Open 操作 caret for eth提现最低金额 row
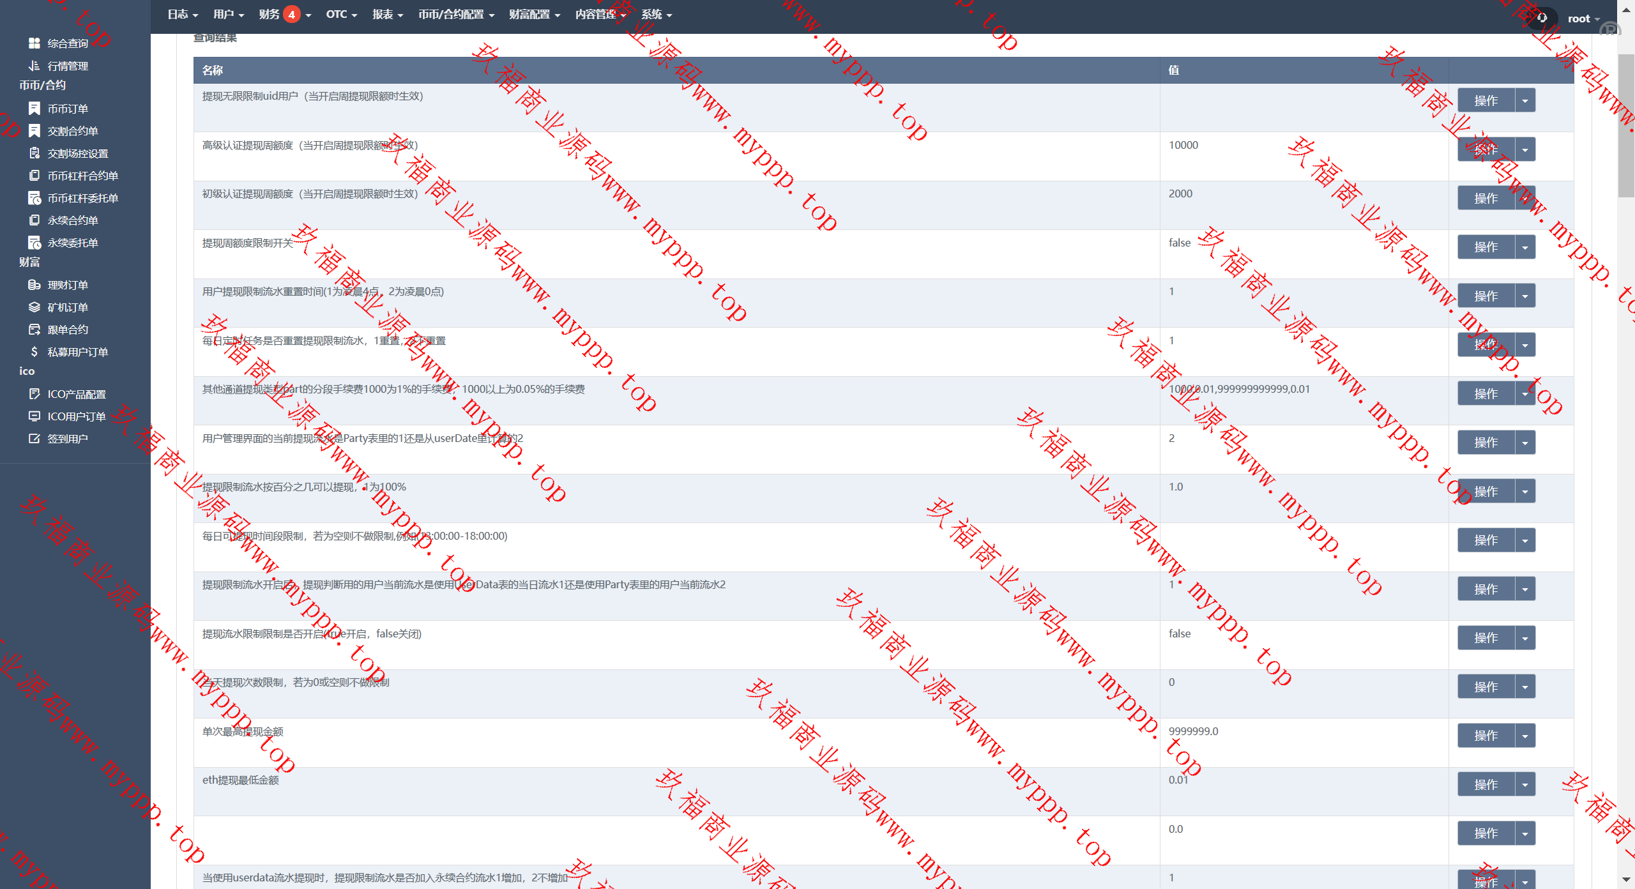Viewport: 1635px width, 889px height. pyautogui.click(x=1525, y=784)
